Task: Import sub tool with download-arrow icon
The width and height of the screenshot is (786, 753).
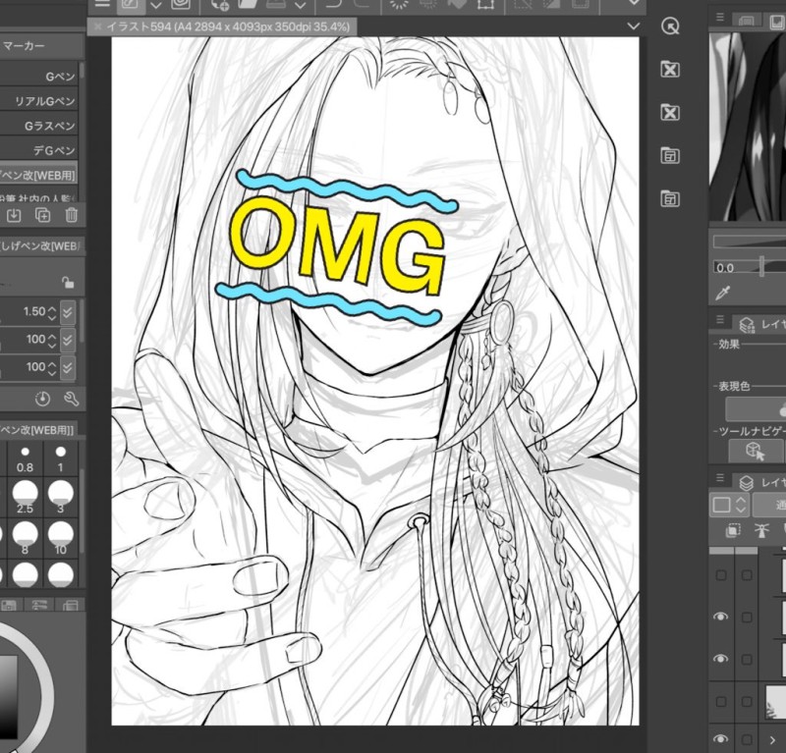Action: [14, 215]
